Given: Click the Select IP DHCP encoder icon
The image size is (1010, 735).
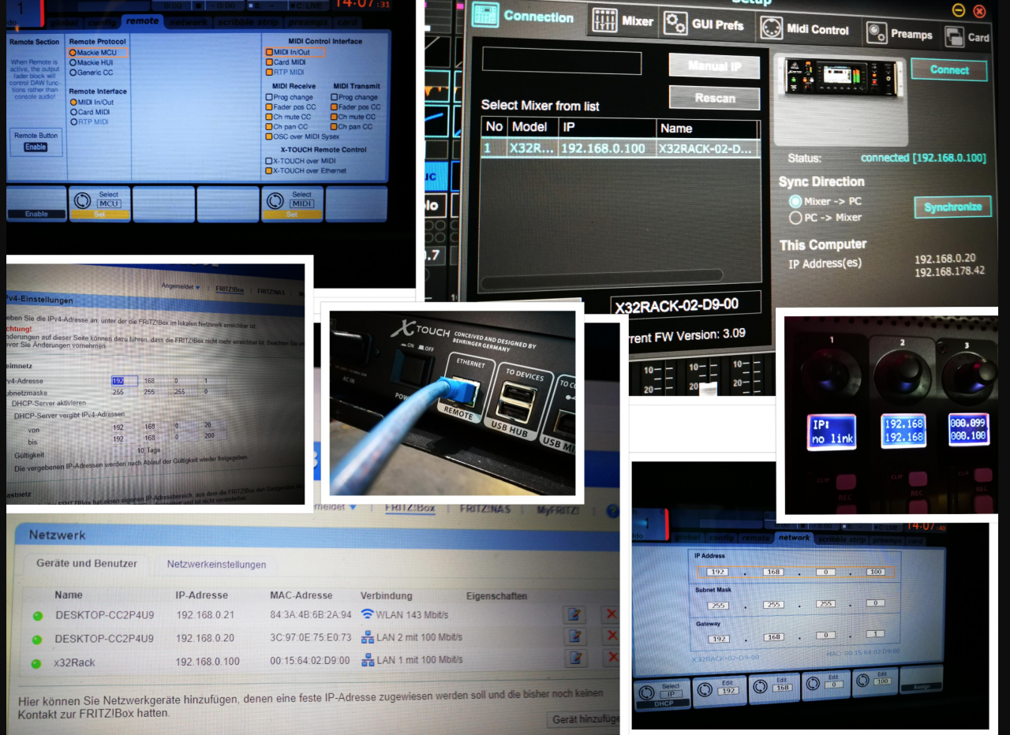Looking at the screenshot, I should point(646,692).
